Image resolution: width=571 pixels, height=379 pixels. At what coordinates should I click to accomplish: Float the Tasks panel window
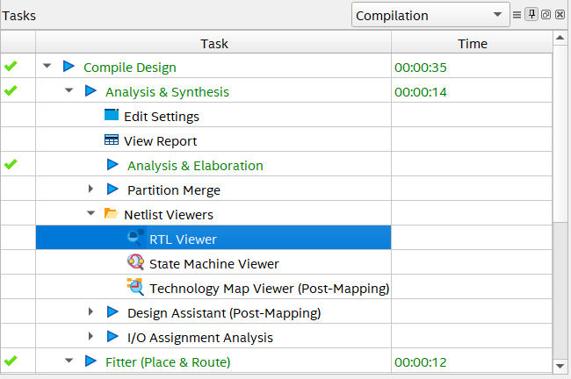(546, 15)
